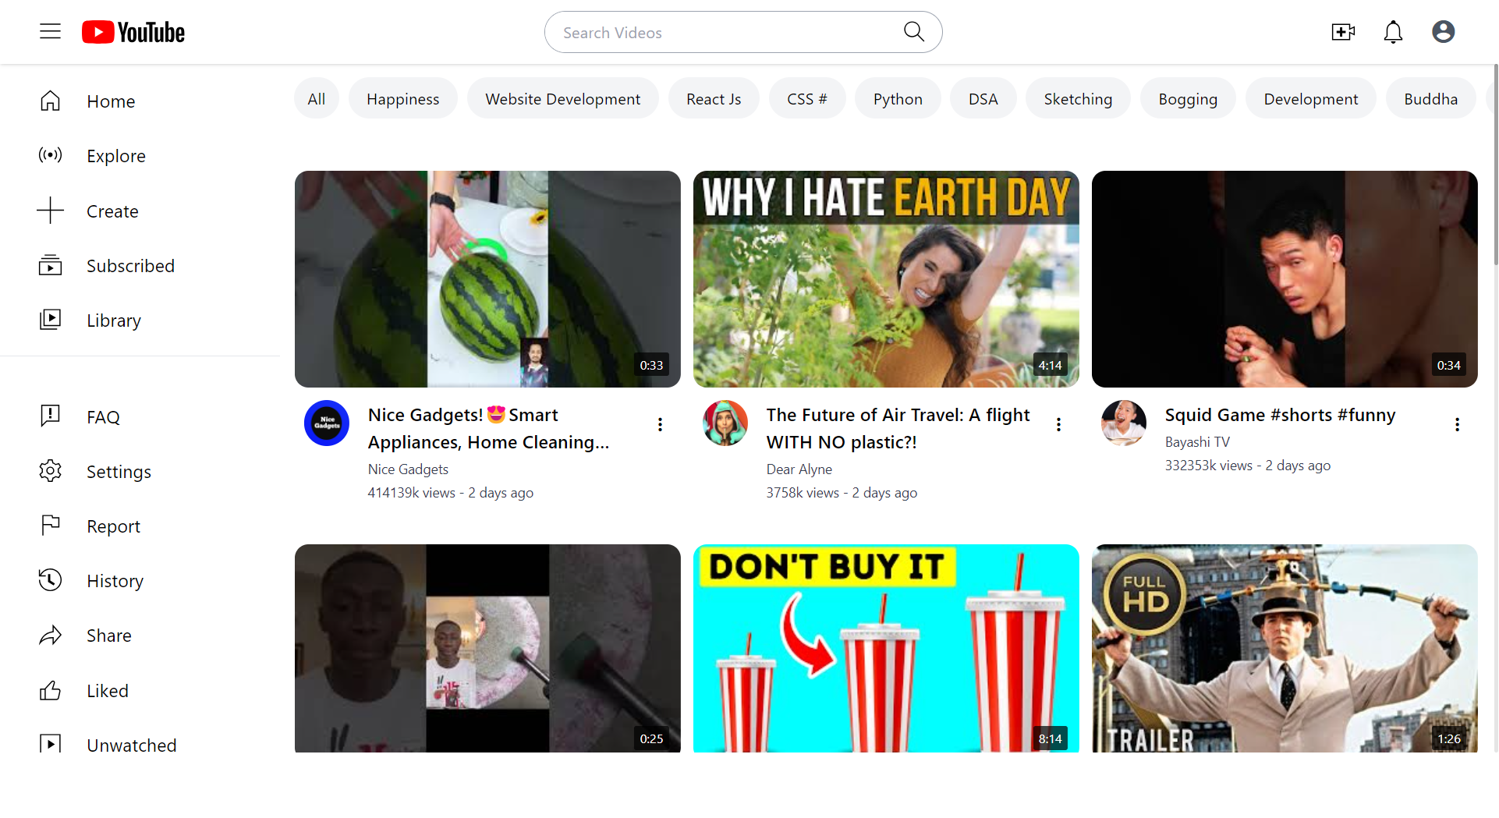The image size is (1499, 818).
Task: Select the Python category chip
Action: coord(898,99)
